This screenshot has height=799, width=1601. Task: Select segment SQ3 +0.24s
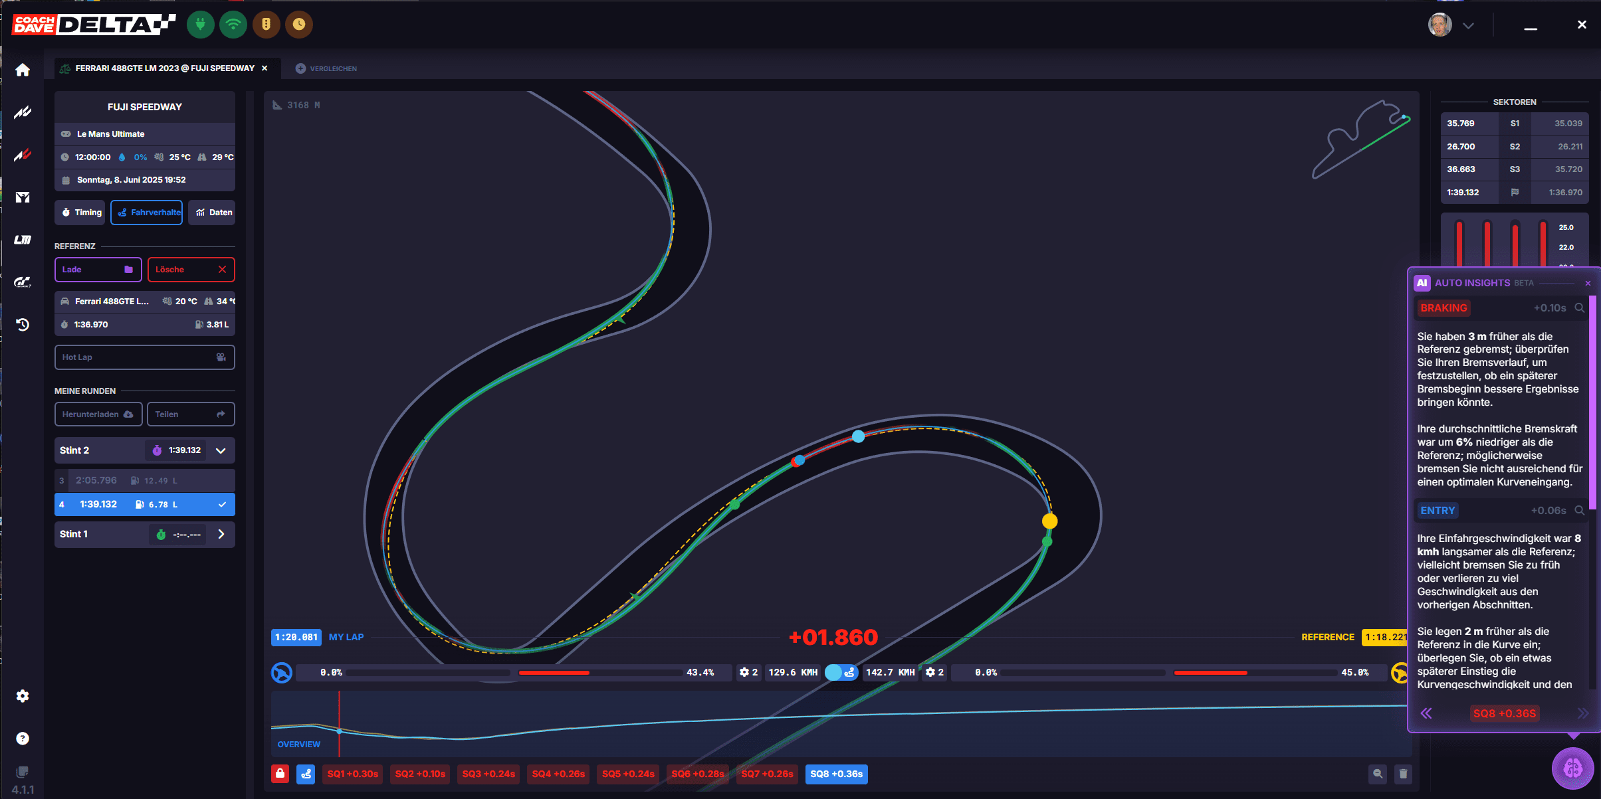[488, 774]
